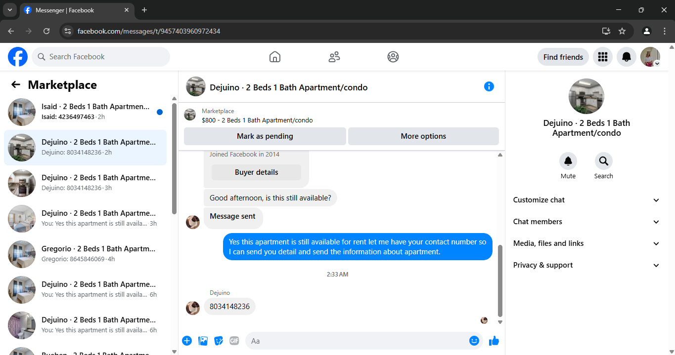Open Chrome profile icon

(x=647, y=31)
